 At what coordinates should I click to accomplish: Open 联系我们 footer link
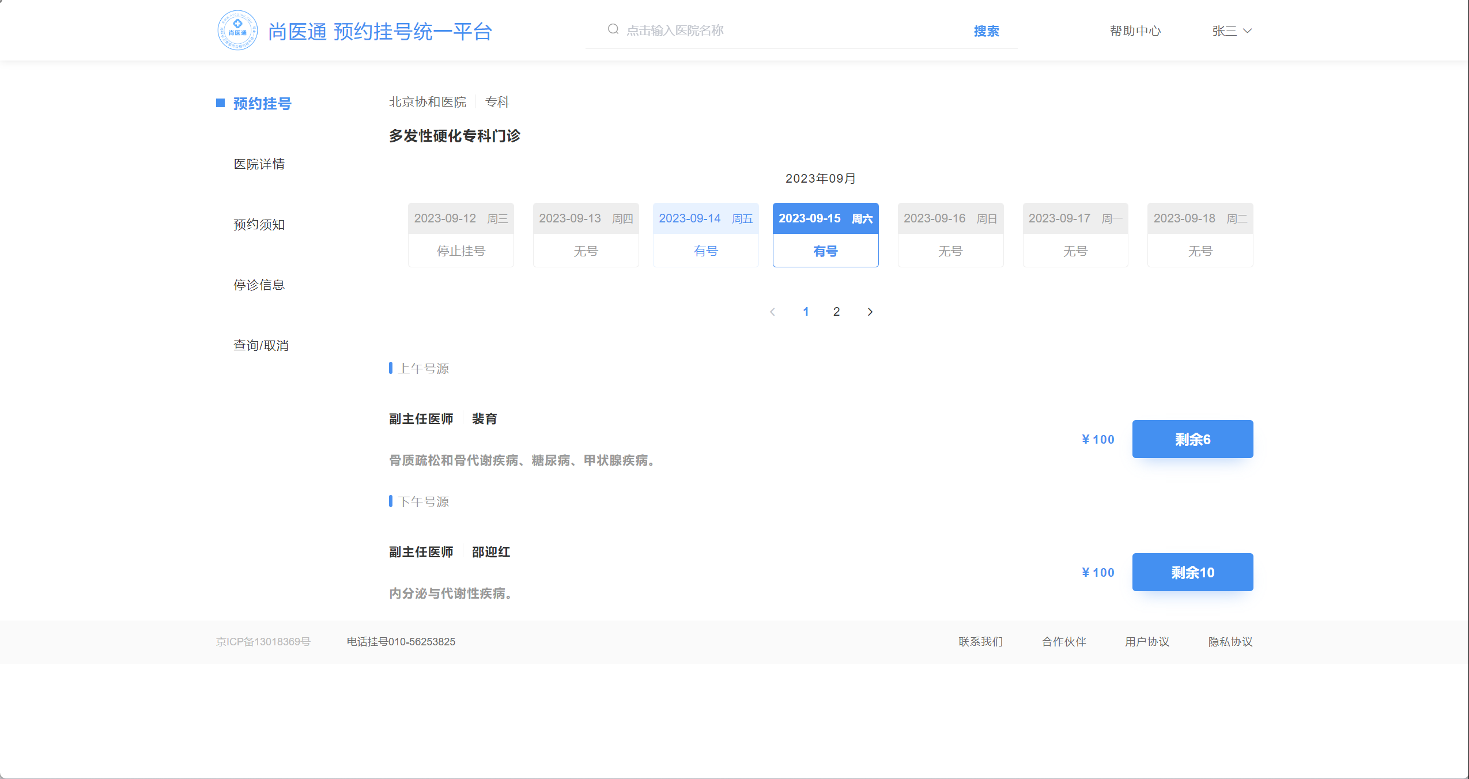tap(981, 642)
